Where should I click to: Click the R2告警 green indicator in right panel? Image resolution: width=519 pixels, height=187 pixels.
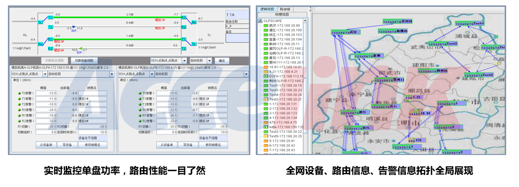[140, 121]
